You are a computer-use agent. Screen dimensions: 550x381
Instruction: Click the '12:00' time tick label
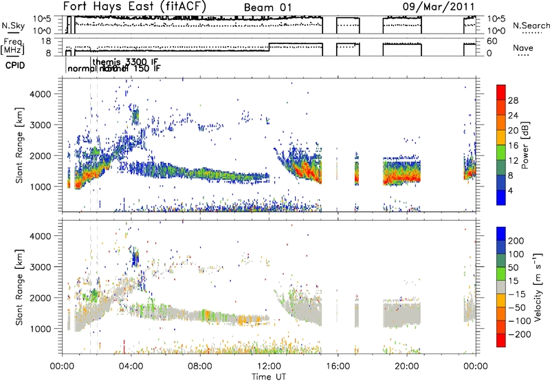[x=269, y=367]
